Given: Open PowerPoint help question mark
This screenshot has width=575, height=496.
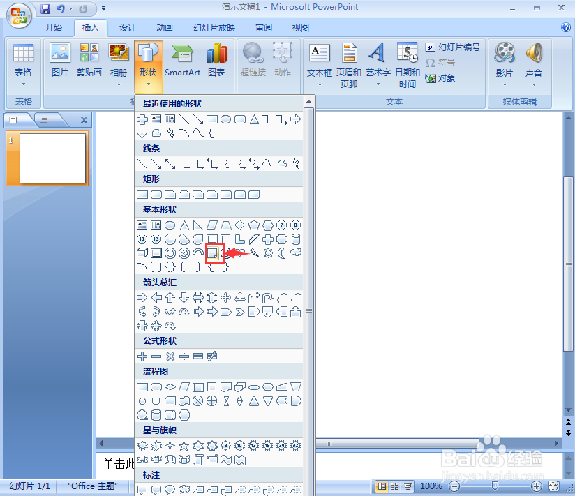Looking at the screenshot, I should pos(566,27).
